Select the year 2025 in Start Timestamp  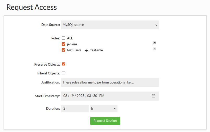tap(80, 96)
